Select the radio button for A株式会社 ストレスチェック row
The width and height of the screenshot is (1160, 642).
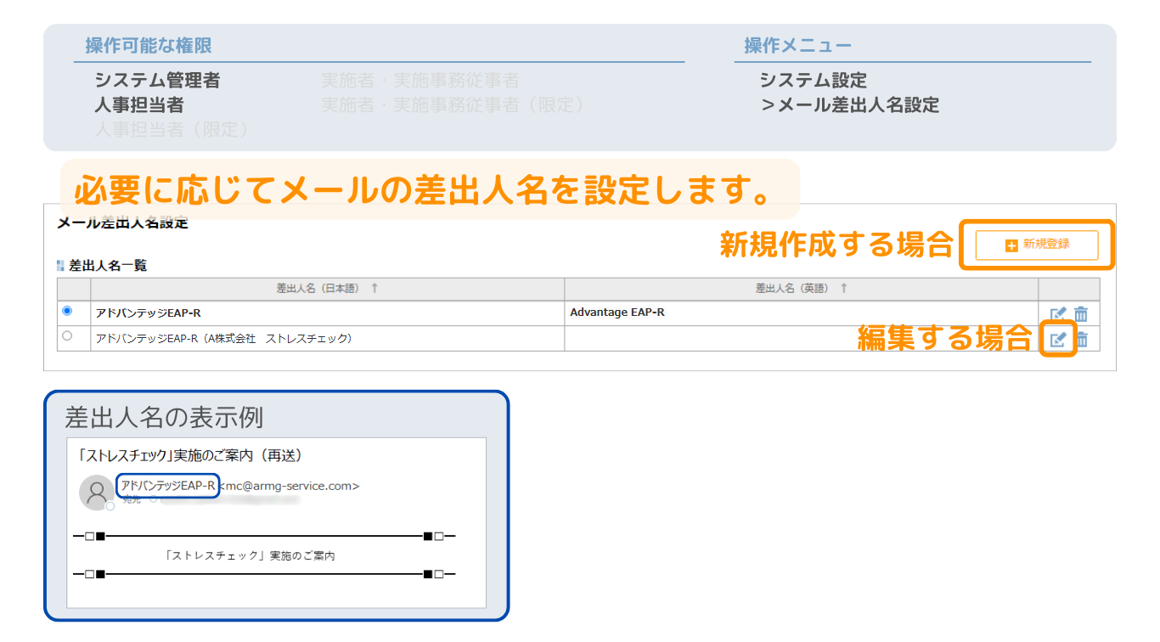pyautogui.click(x=68, y=336)
